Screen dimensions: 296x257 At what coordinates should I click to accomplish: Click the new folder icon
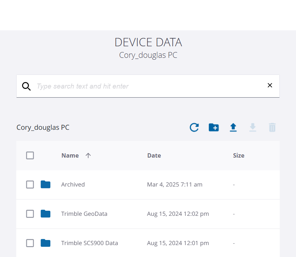(x=214, y=127)
